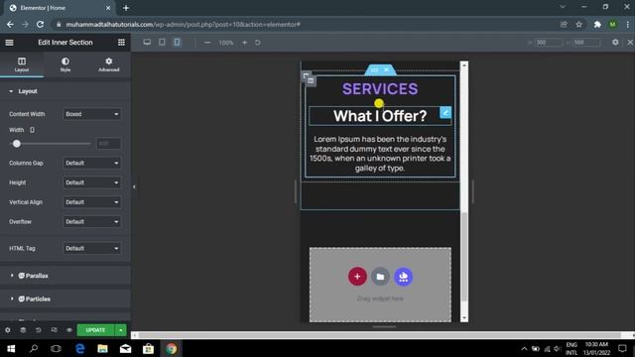The width and height of the screenshot is (635, 357).
Task: Select the Lorem Ipsum paragraph text
Action: 380,154
